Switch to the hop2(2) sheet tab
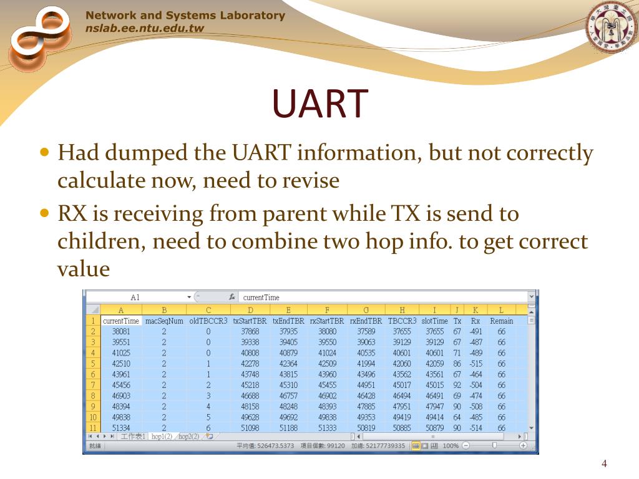Image resolution: width=639 pixels, height=479 pixels. 189,436
